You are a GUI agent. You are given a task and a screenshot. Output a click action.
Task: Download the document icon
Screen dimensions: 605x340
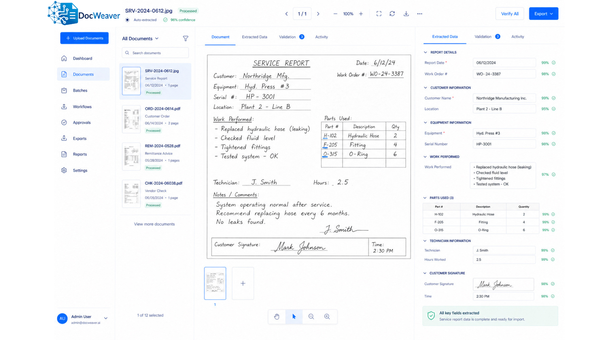(x=406, y=14)
